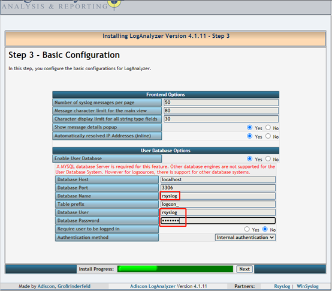Open the WinSyslog partner link
Image resolution: width=332 pixels, height=291 pixels.
tap(307, 286)
